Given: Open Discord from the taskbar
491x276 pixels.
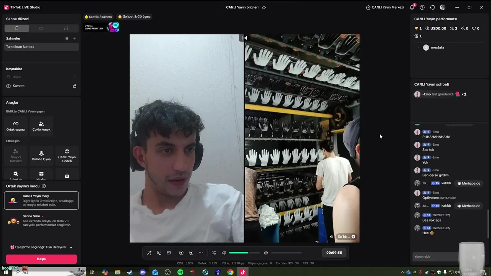Looking at the screenshot, I should (143, 272).
